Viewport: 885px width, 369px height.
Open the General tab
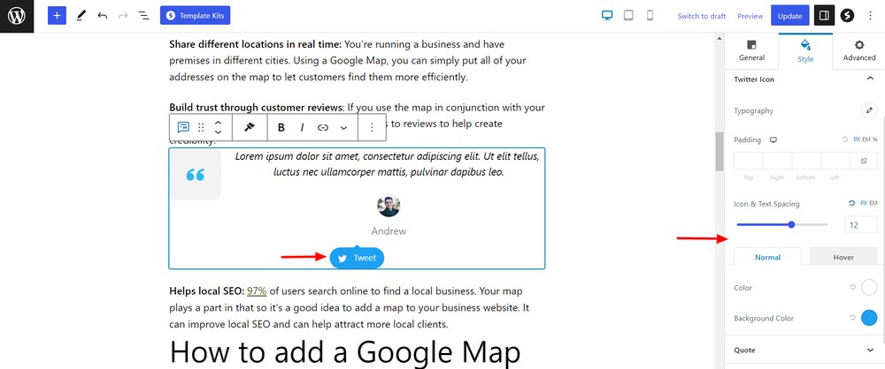click(751, 50)
